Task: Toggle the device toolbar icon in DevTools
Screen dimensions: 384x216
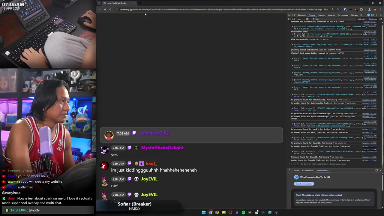Action: [293, 15]
